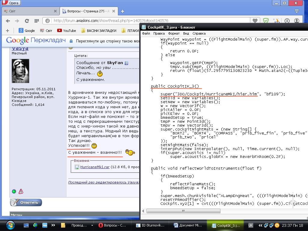Expand the quick launch overflow chevron
The image size is (308, 231).
click(x=53, y=225)
